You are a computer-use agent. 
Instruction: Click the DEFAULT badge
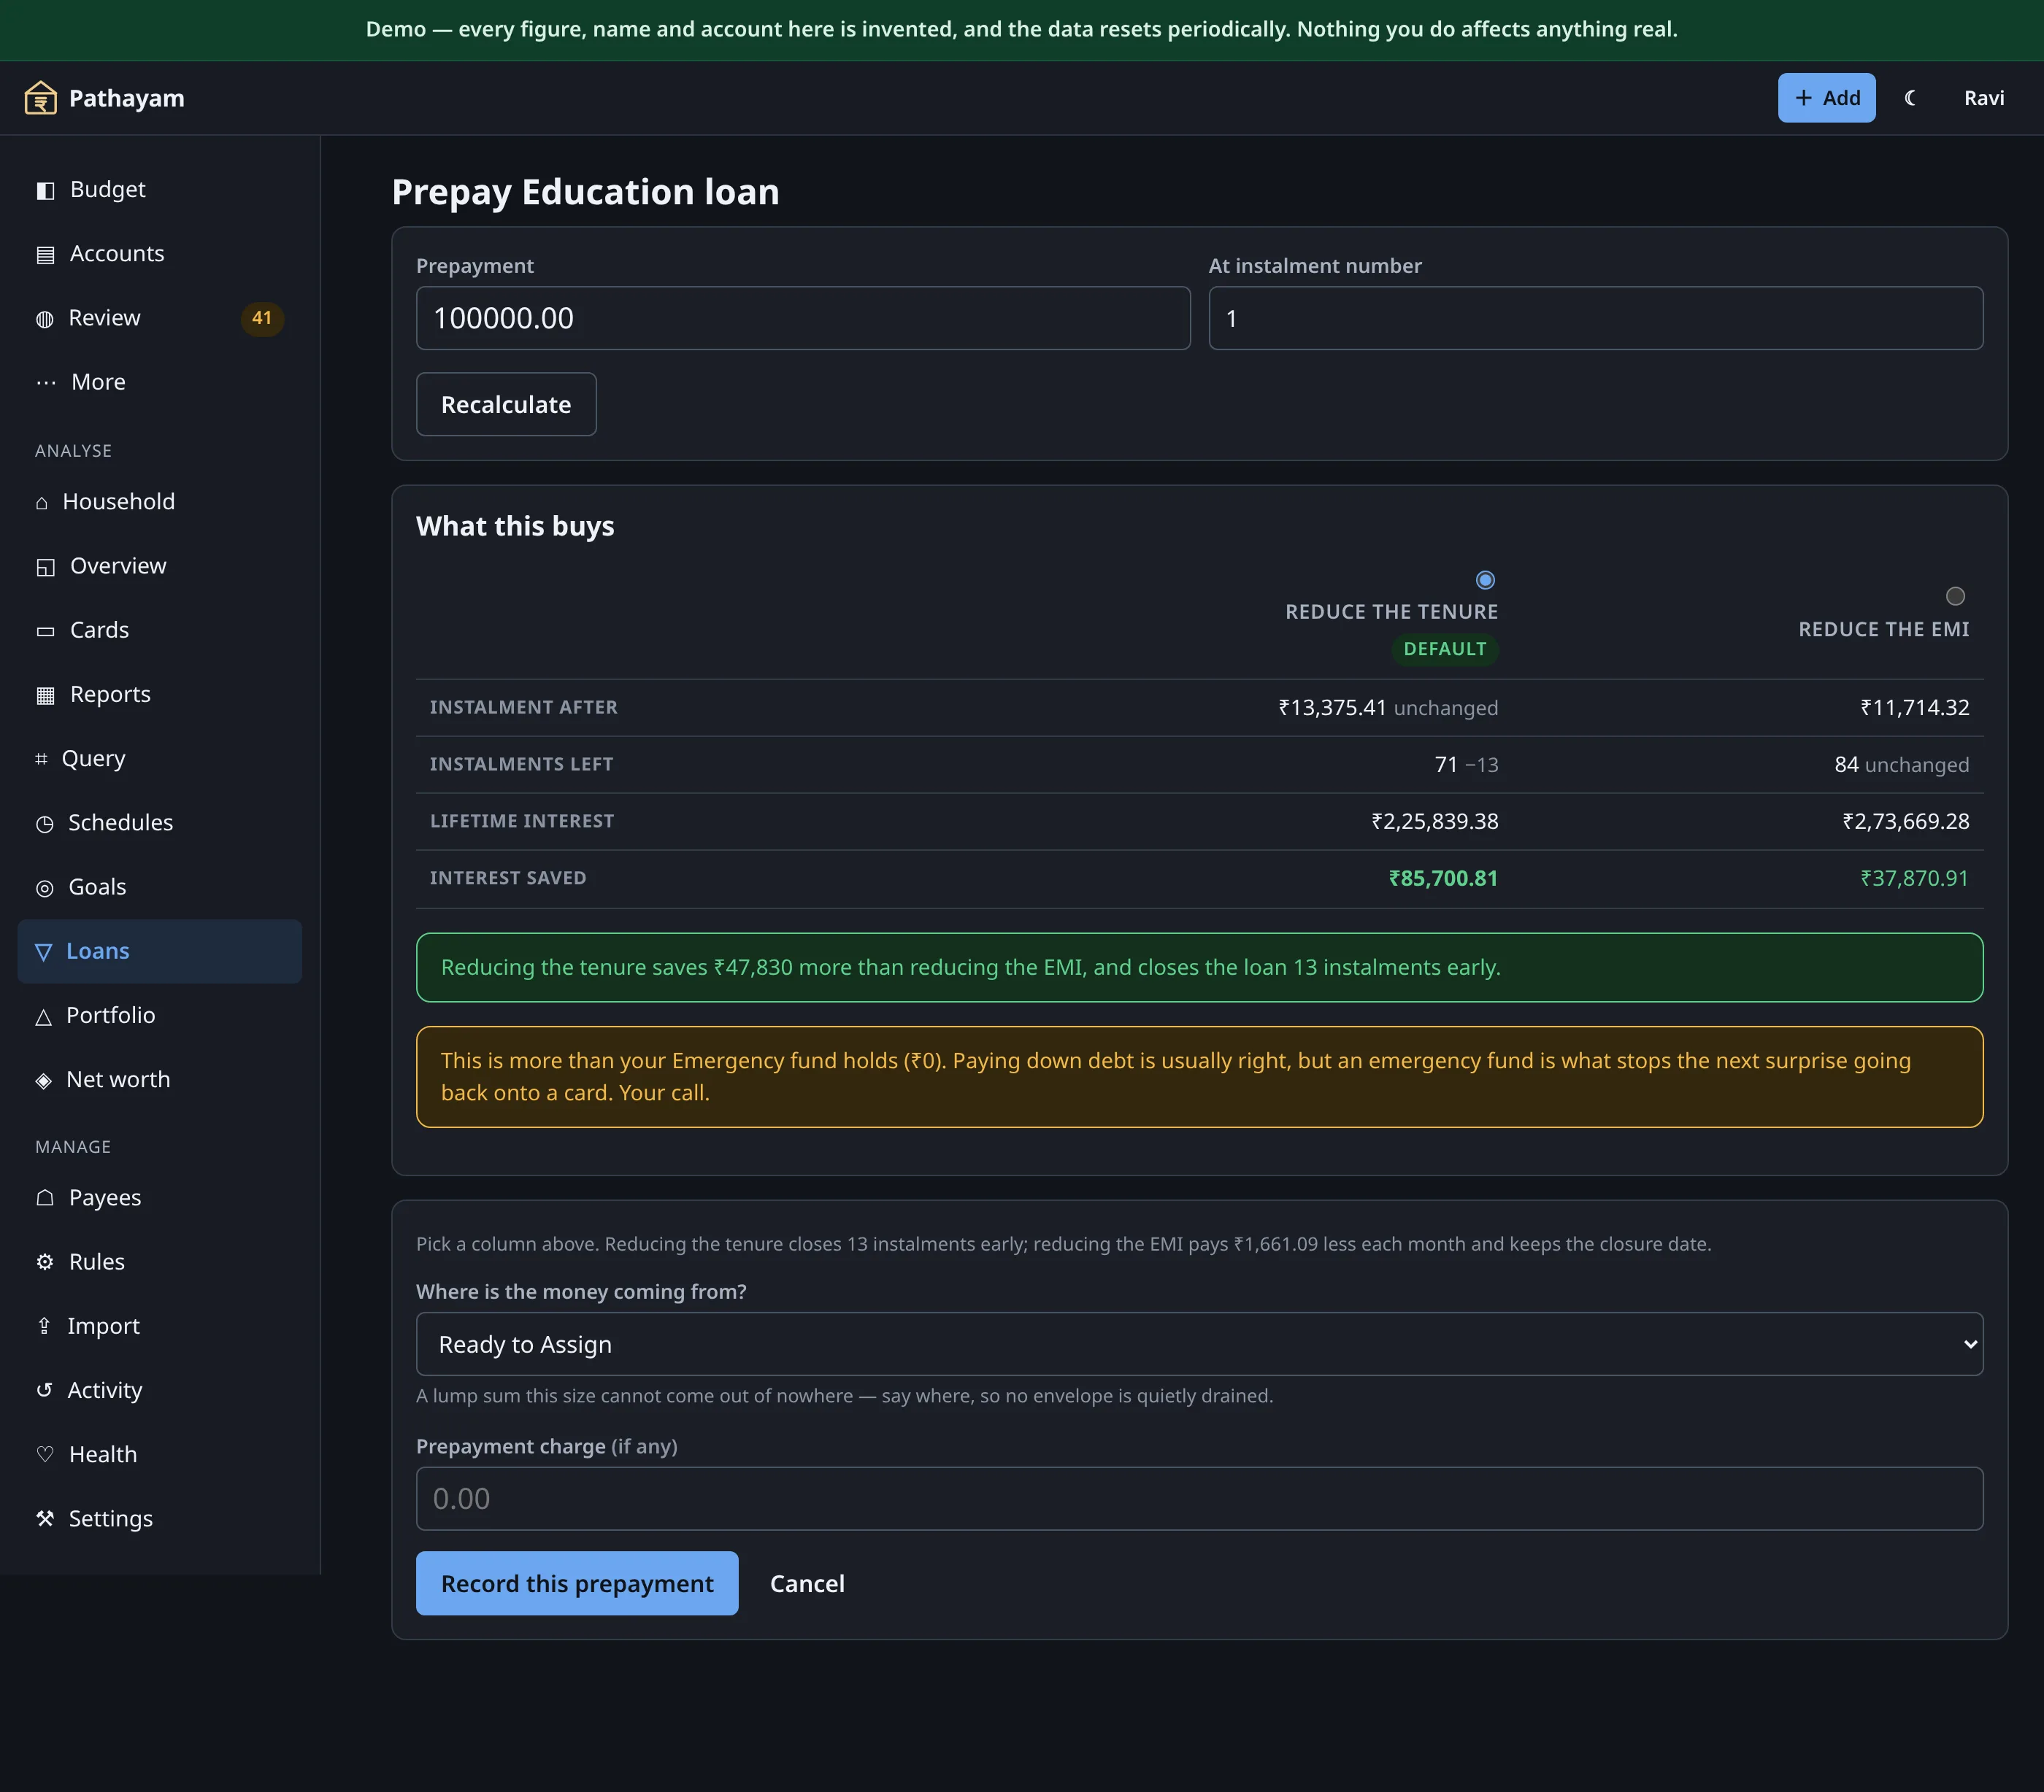pos(1444,649)
